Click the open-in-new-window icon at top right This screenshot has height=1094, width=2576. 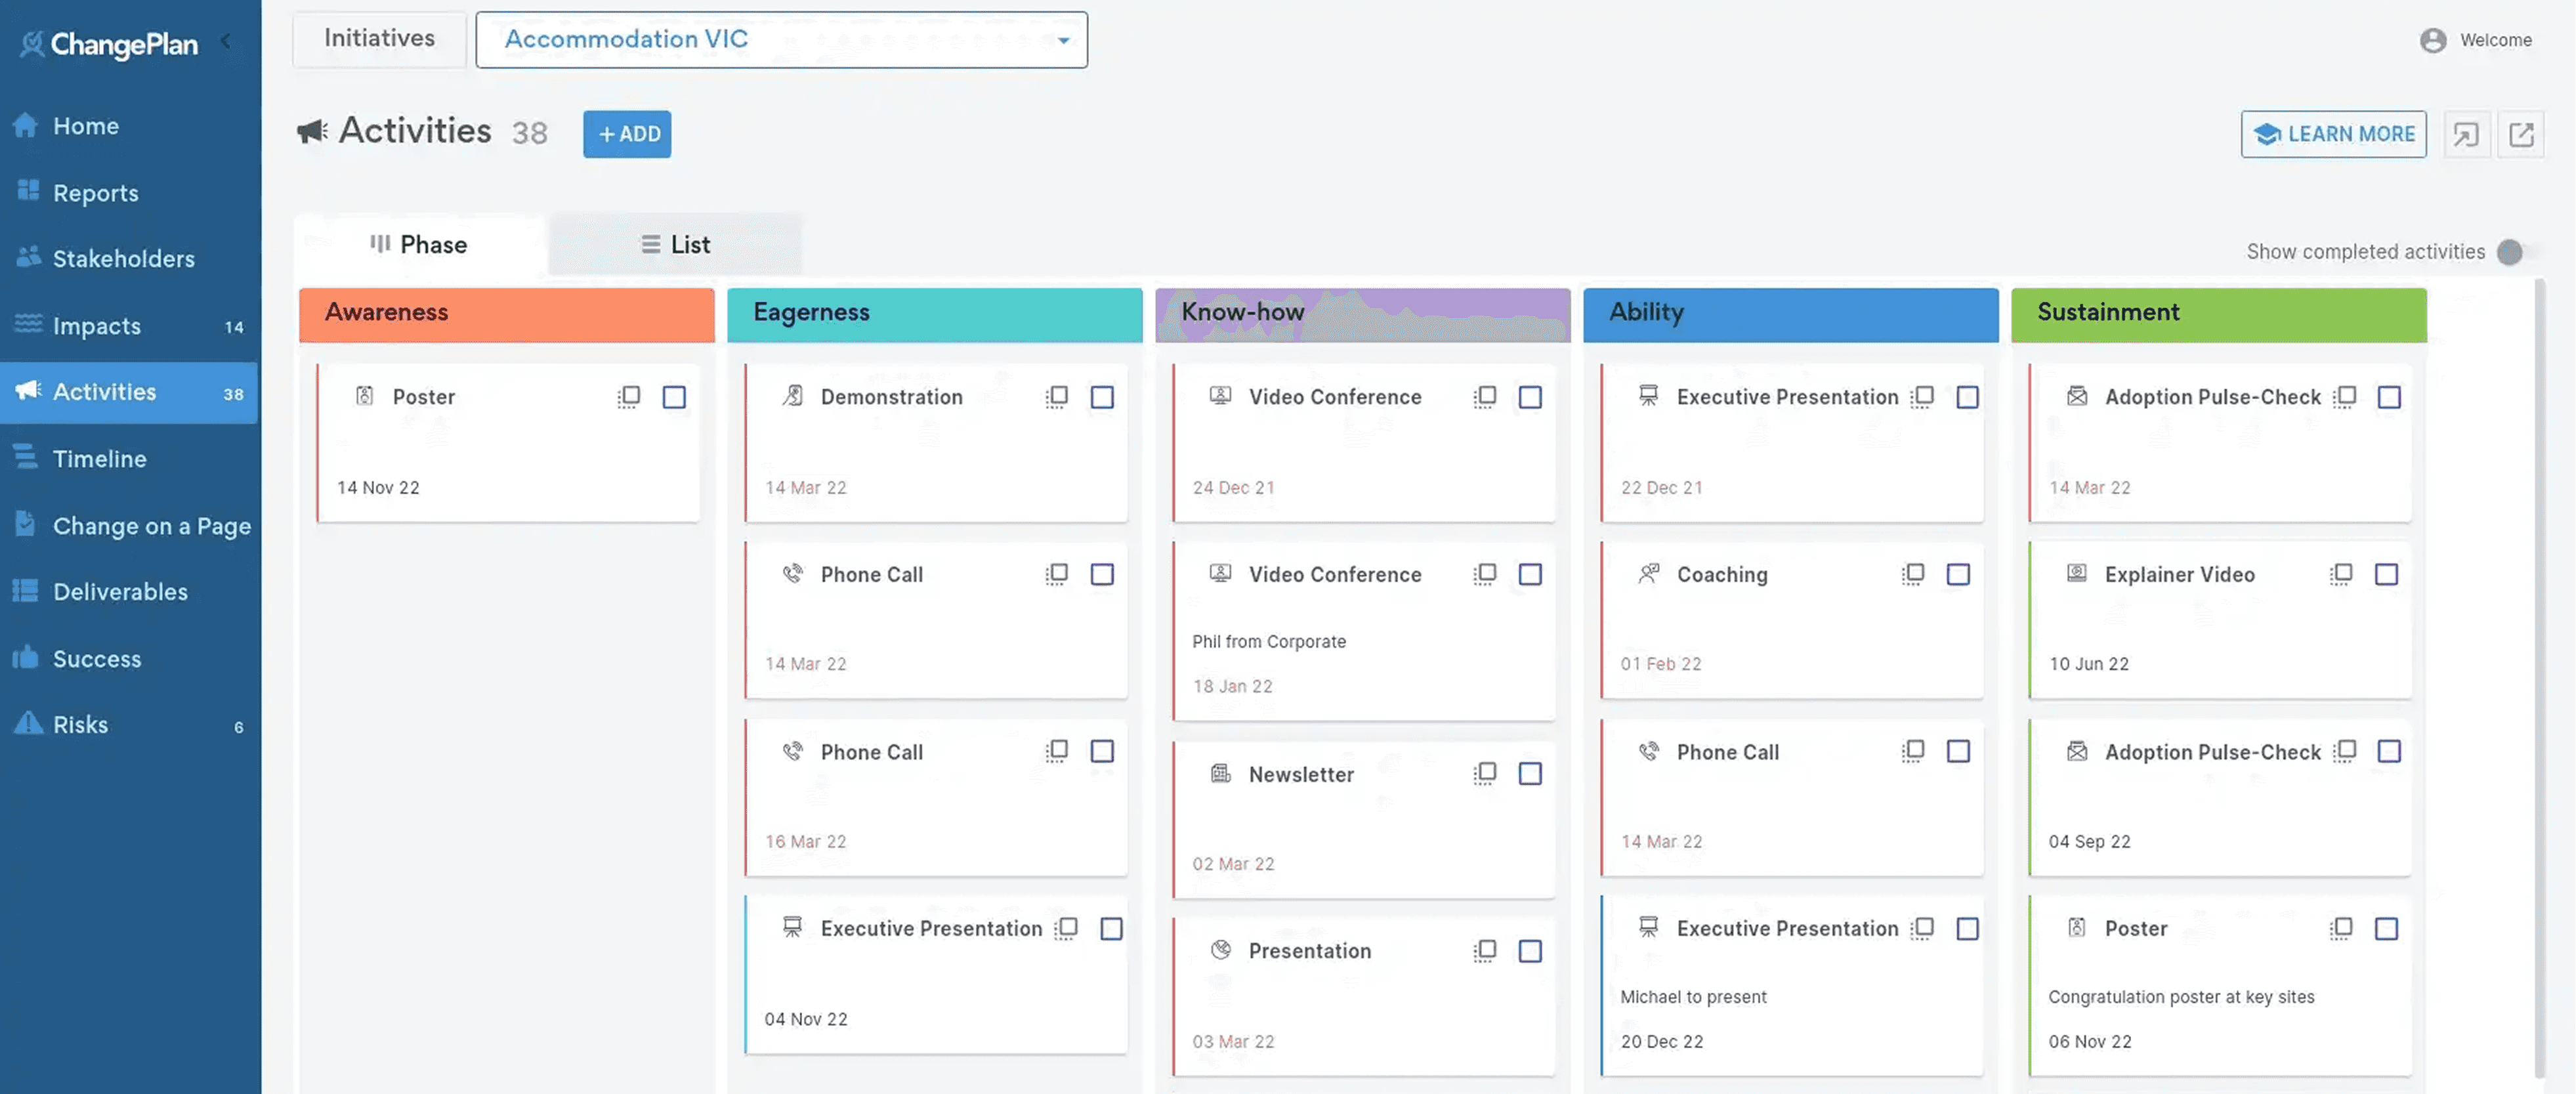coord(2520,134)
